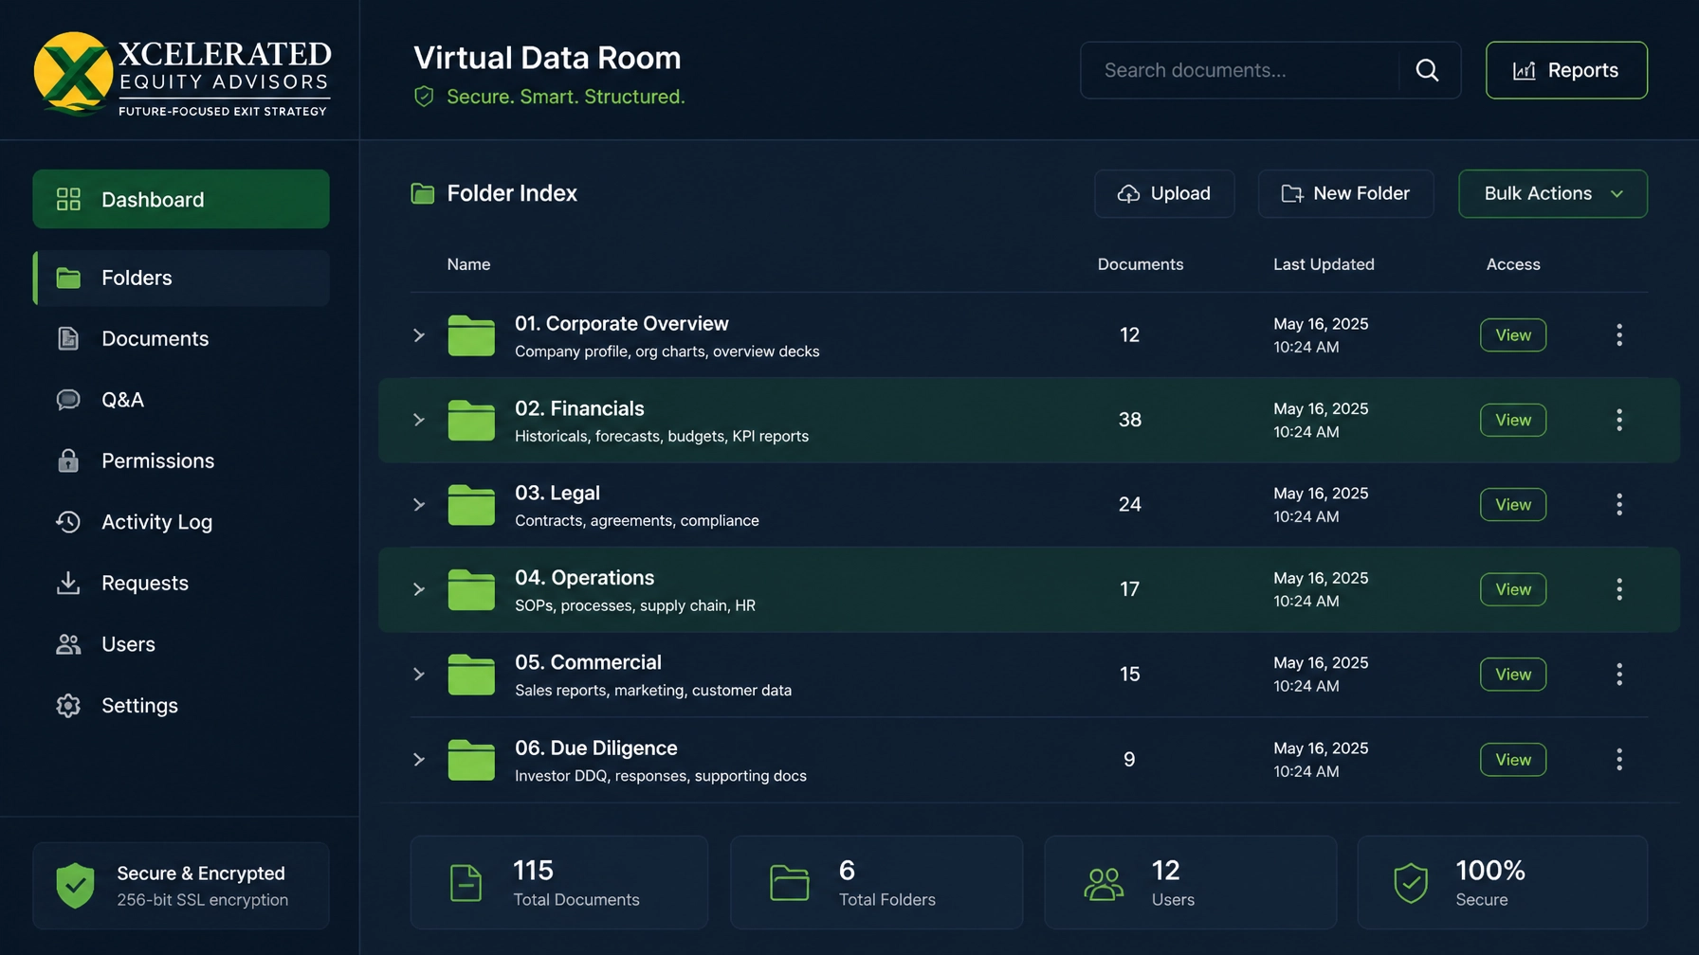Viewport: 1699px width, 955px height.
Task: Click the Xcelerated Equity Advisors logo
Action: click(x=182, y=74)
